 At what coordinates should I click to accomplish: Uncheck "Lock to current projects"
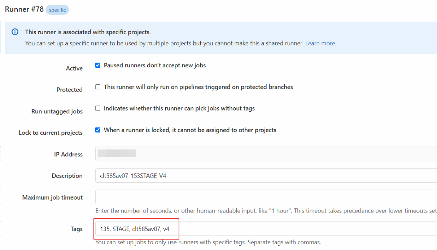(x=97, y=130)
